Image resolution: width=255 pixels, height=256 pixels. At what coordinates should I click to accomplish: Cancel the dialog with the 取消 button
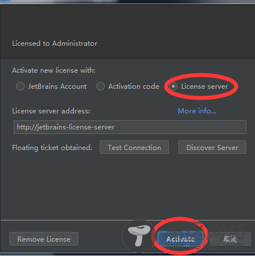(x=230, y=239)
